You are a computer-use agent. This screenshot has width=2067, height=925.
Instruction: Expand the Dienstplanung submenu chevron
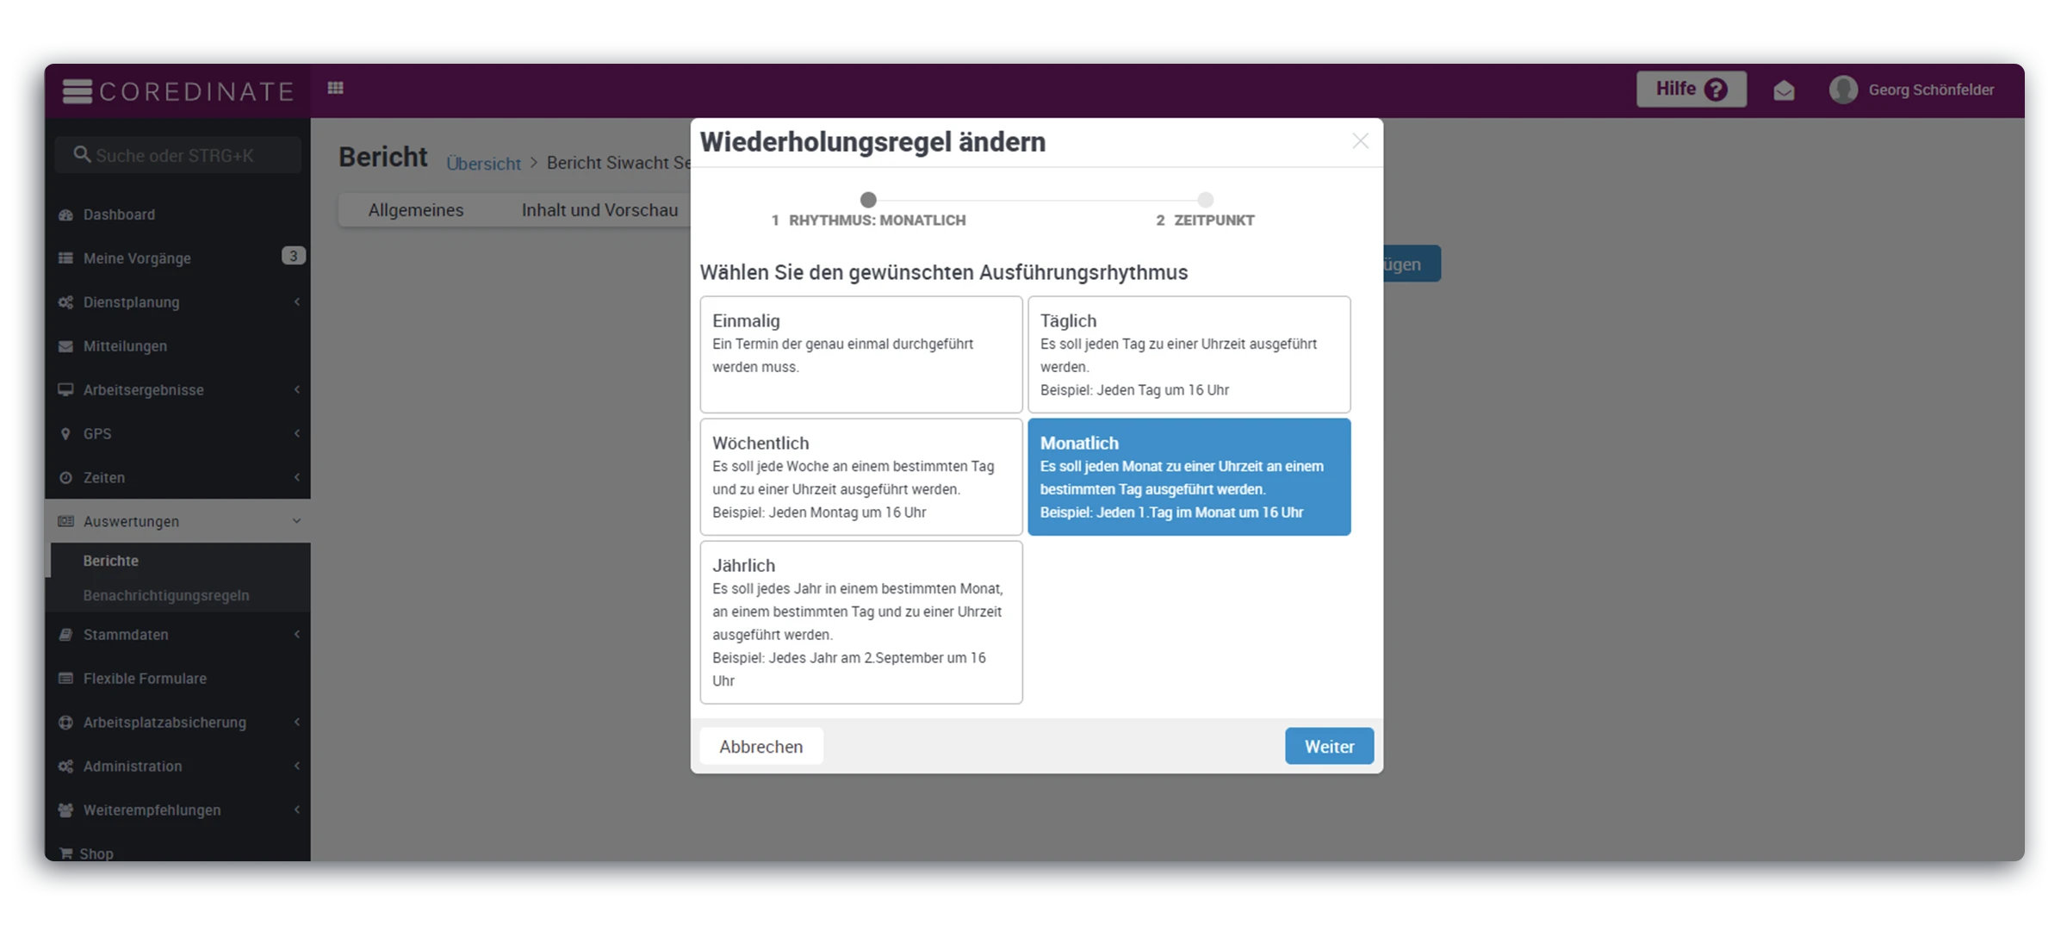(296, 302)
